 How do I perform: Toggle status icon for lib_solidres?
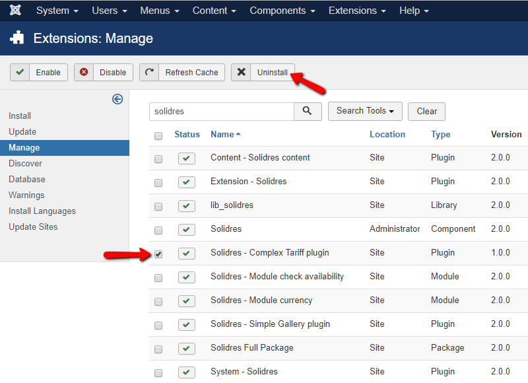pos(187,206)
